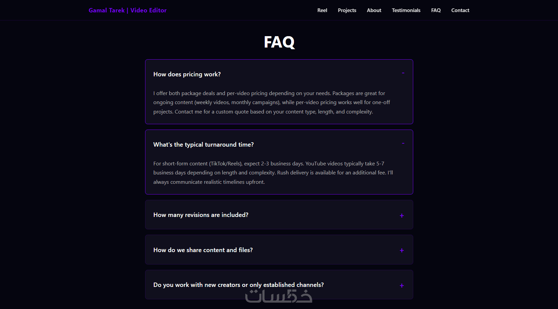Image resolution: width=558 pixels, height=309 pixels.
Task: Expand revisions question plus icon
Action: [401, 216]
